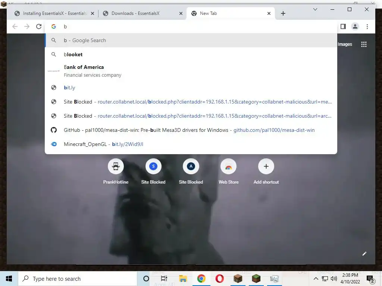
Task: Close the Installing EssentialsX tab
Action: (93, 13)
